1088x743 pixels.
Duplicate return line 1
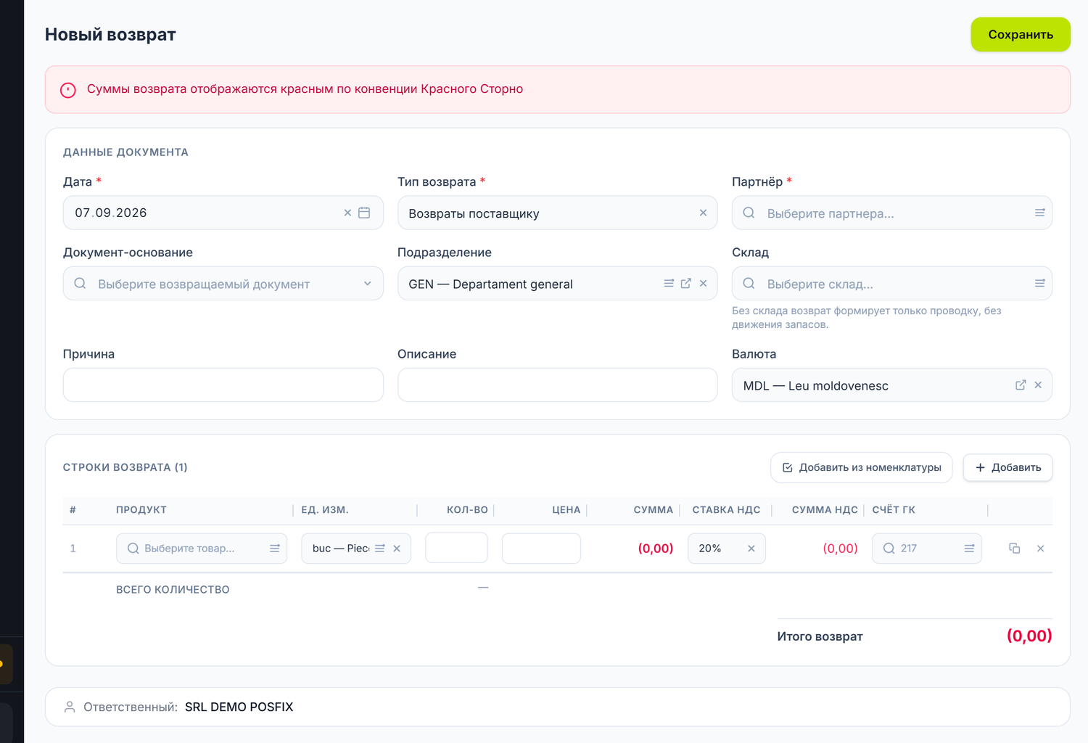coord(1015,549)
